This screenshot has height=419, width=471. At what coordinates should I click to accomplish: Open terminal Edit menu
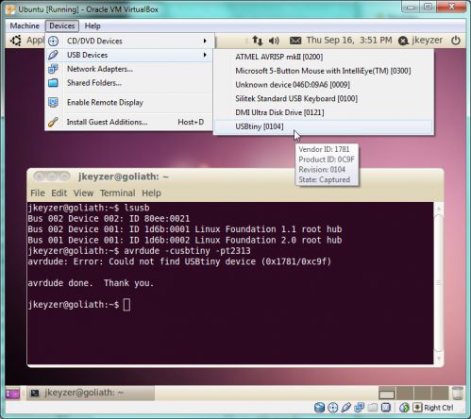click(59, 193)
